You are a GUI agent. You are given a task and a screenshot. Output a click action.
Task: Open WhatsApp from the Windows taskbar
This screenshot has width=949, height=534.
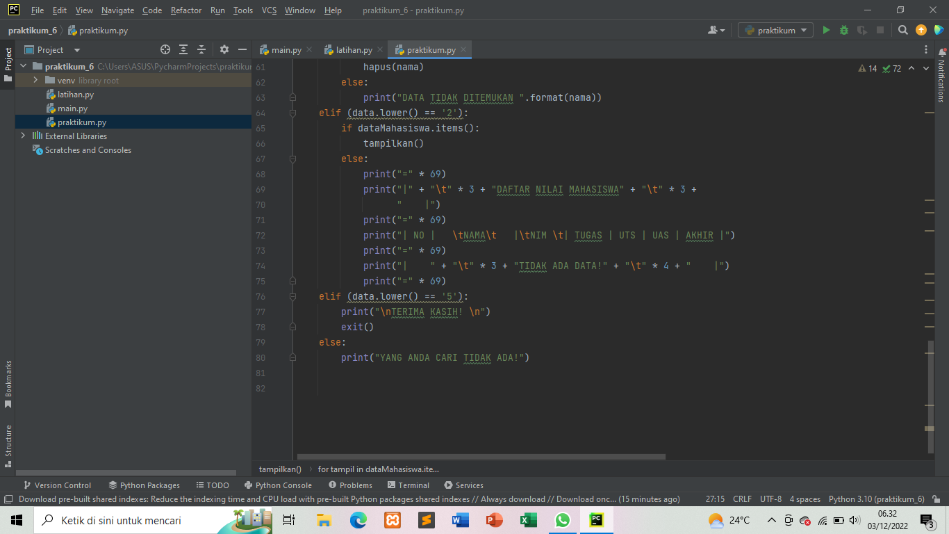click(x=562, y=519)
